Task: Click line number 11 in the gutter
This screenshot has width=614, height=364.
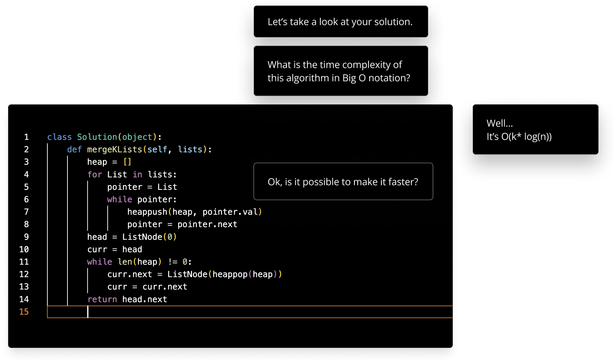Action: pyautogui.click(x=24, y=262)
